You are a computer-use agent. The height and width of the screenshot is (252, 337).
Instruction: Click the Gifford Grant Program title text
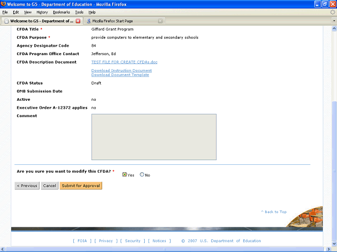click(x=112, y=29)
